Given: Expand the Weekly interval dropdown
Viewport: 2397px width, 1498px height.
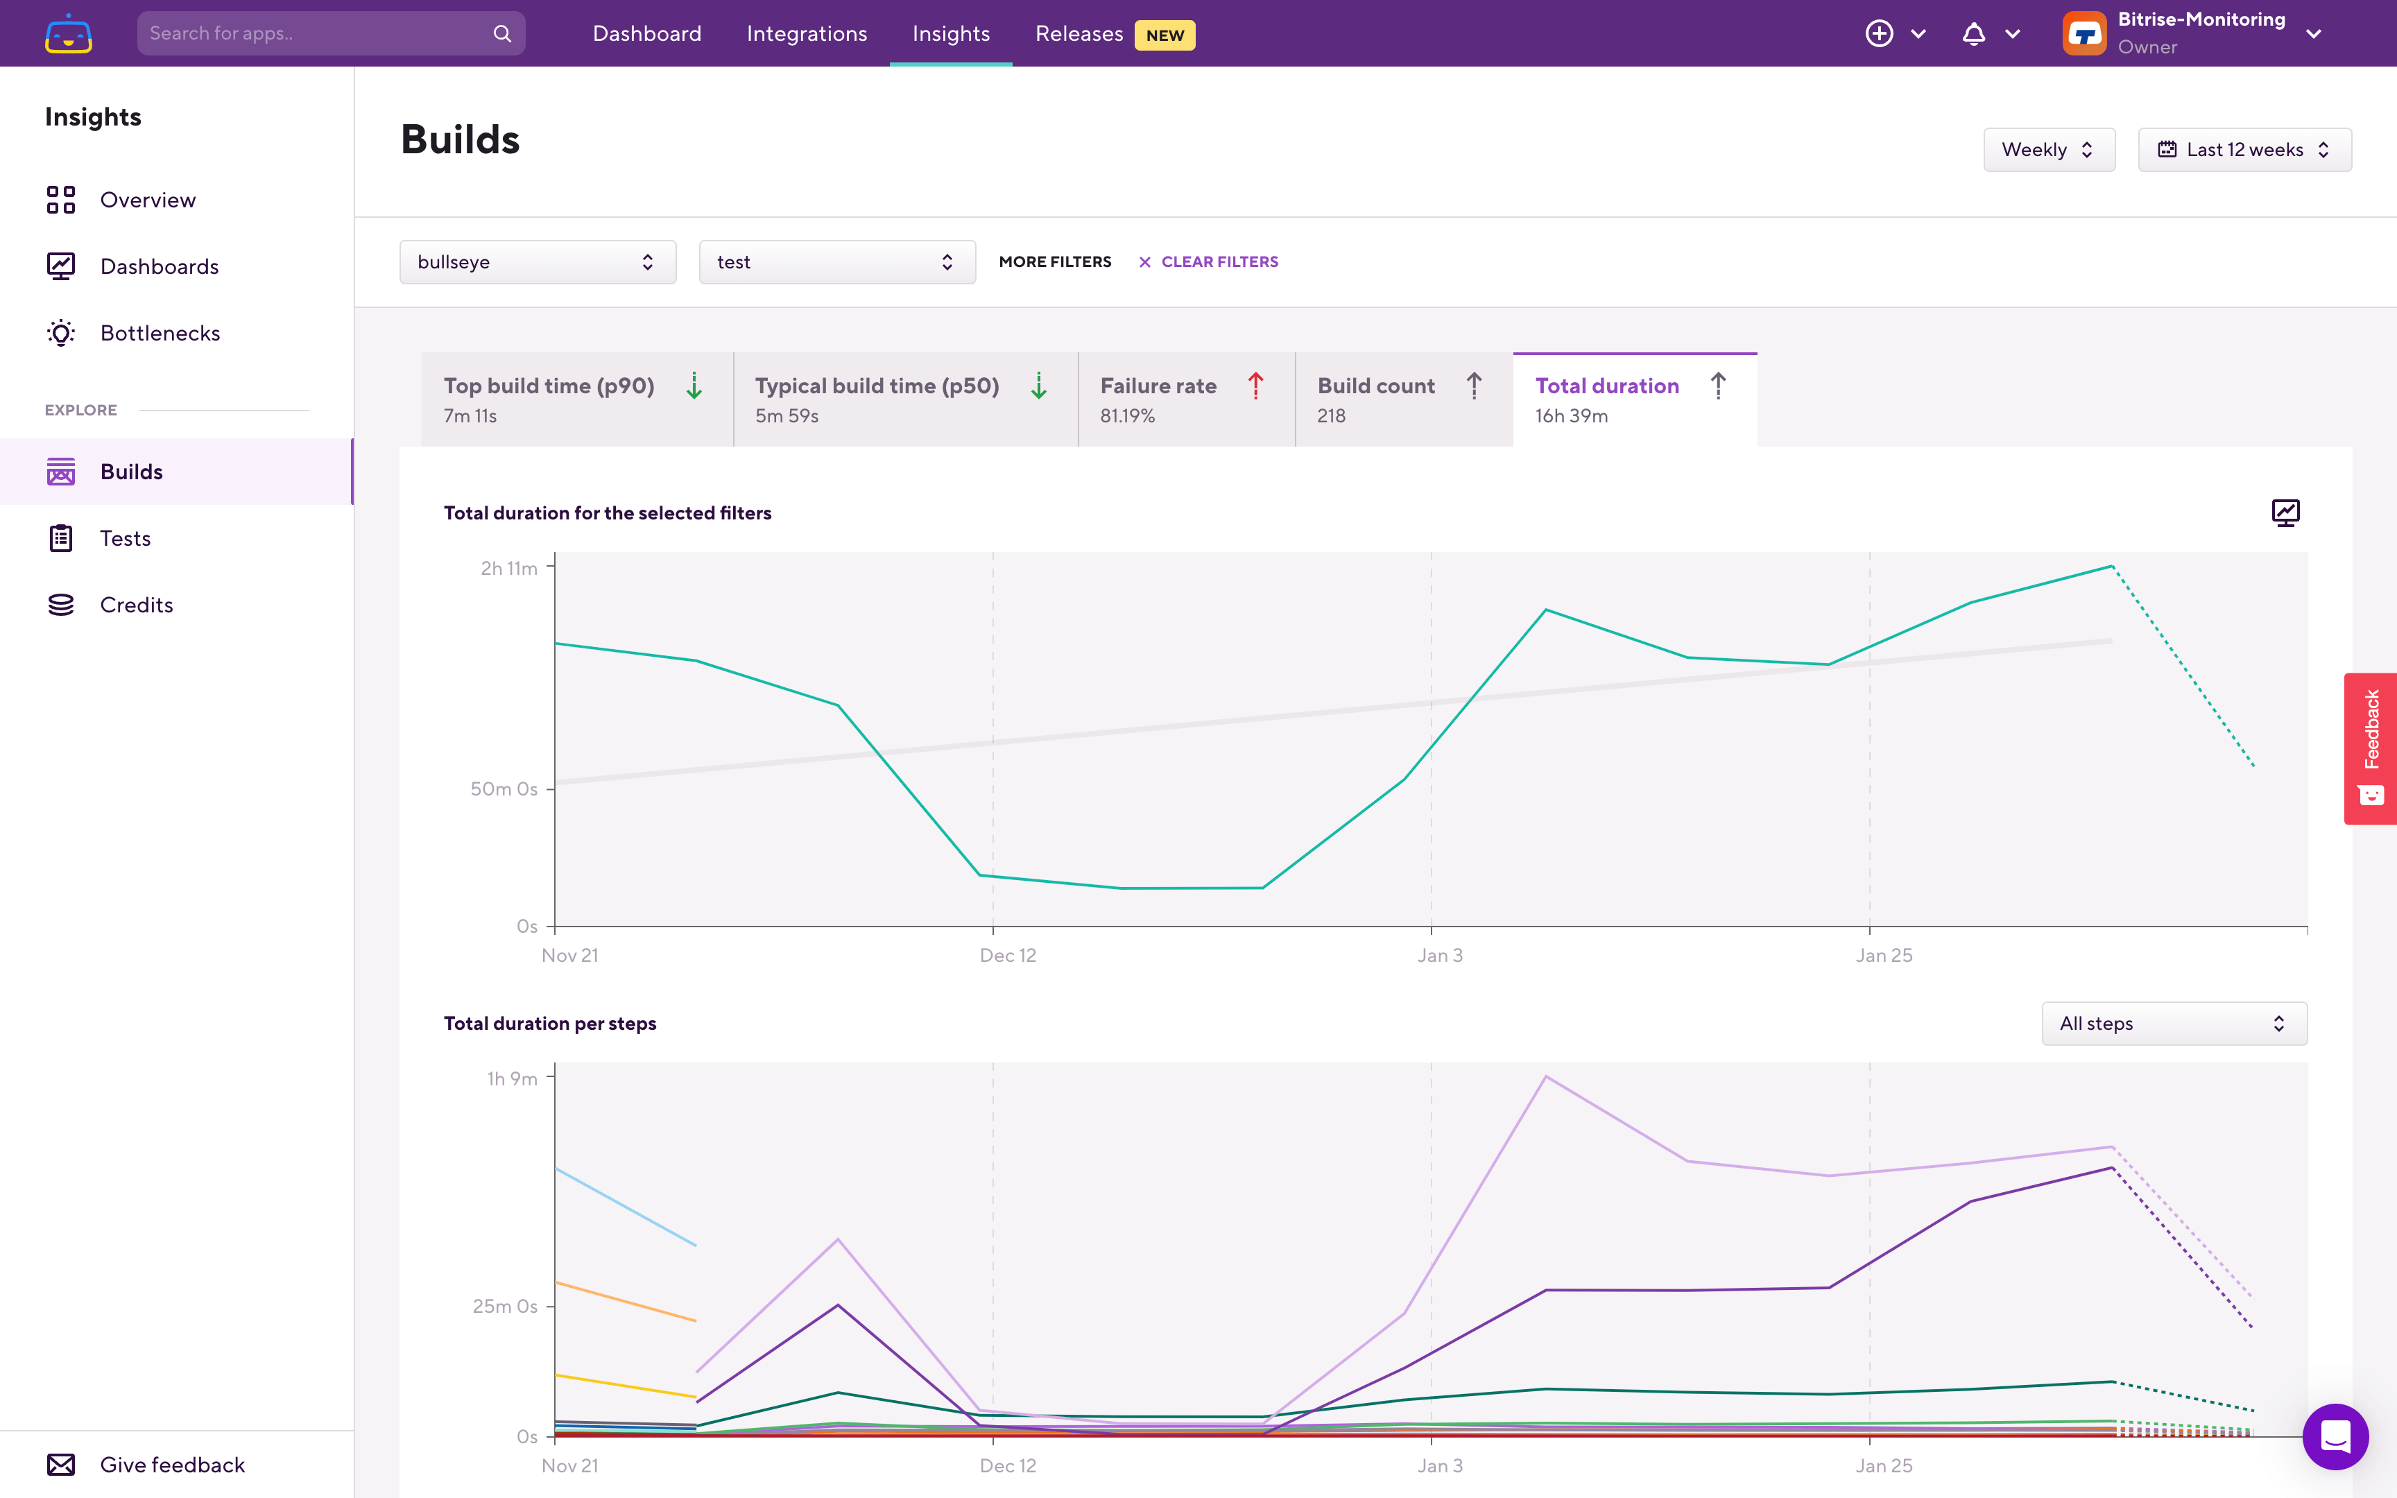Looking at the screenshot, I should tap(2047, 150).
